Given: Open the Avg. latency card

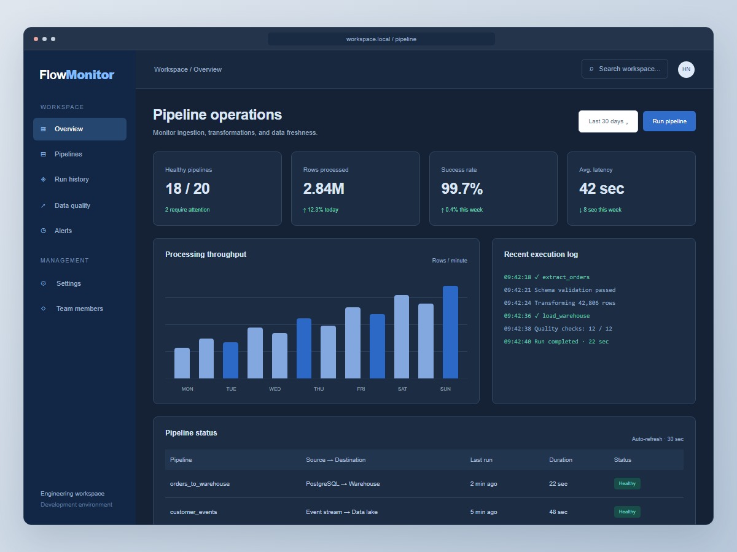Looking at the screenshot, I should [x=631, y=189].
